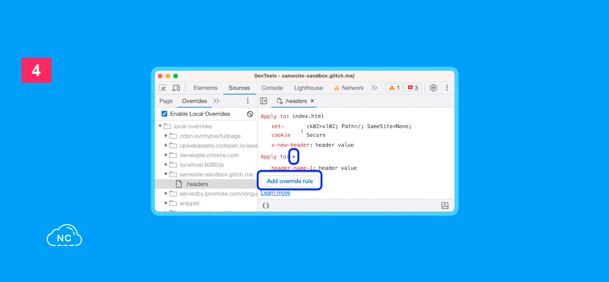Click the set-cookie header name
The width and height of the screenshot is (609, 282).
click(x=281, y=130)
